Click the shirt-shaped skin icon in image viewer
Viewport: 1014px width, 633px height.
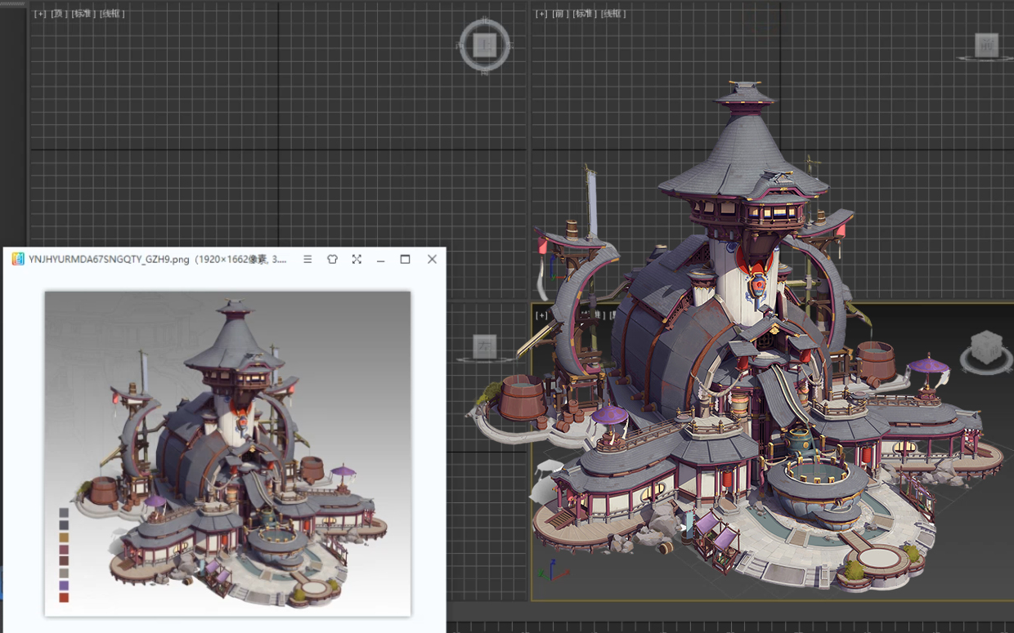332,259
